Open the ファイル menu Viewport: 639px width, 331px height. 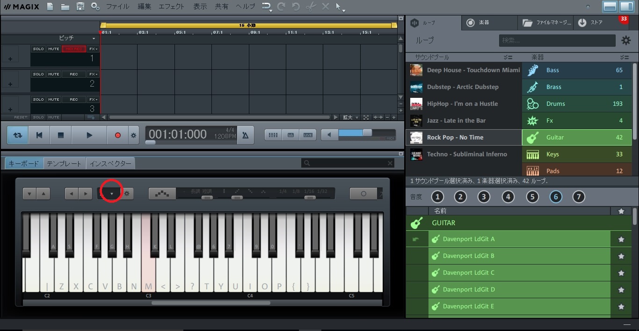click(117, 7)
